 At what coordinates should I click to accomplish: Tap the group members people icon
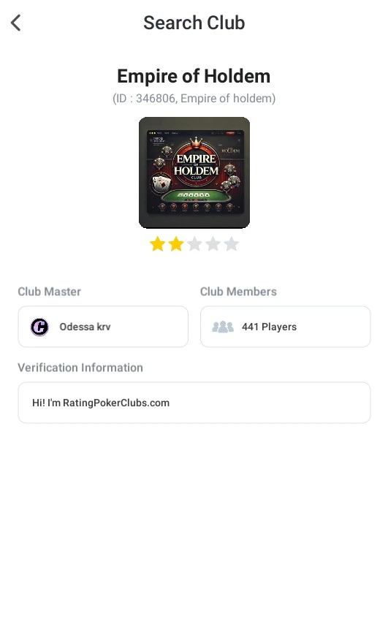[223, 327]
